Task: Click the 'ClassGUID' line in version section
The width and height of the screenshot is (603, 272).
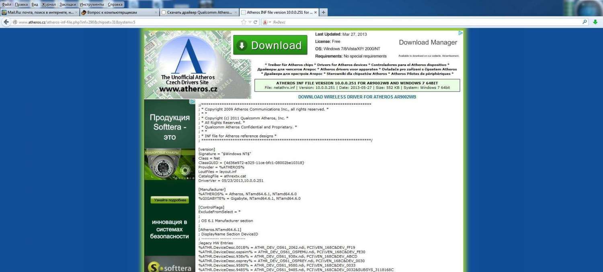Action: tap(251, 163)
